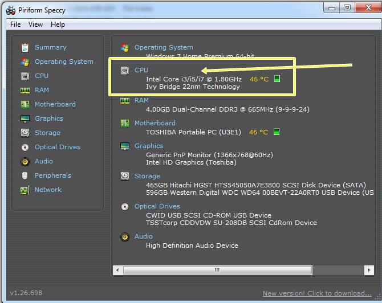Click the Graphics monitor icon in summary pane
The height and width of the screenshot is (303, 382).
point(125,146)
